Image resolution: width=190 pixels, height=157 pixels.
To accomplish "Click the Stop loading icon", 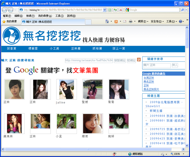I will [121, 10].
